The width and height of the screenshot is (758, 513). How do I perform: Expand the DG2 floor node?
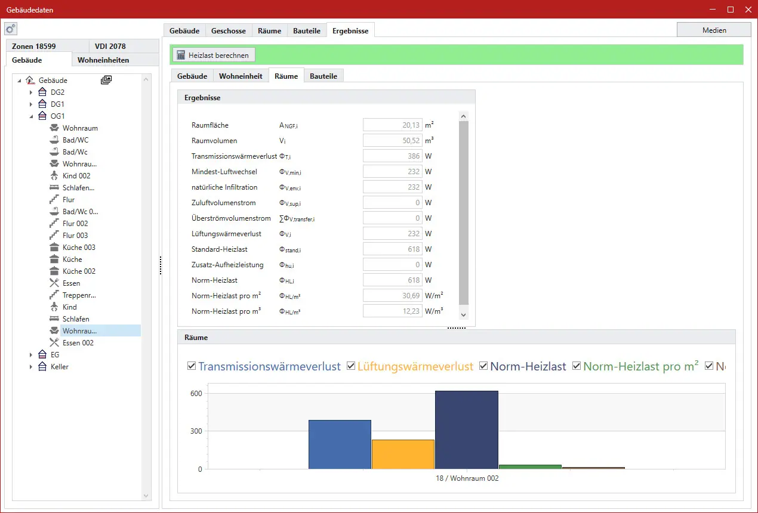[x=32, y=92]
